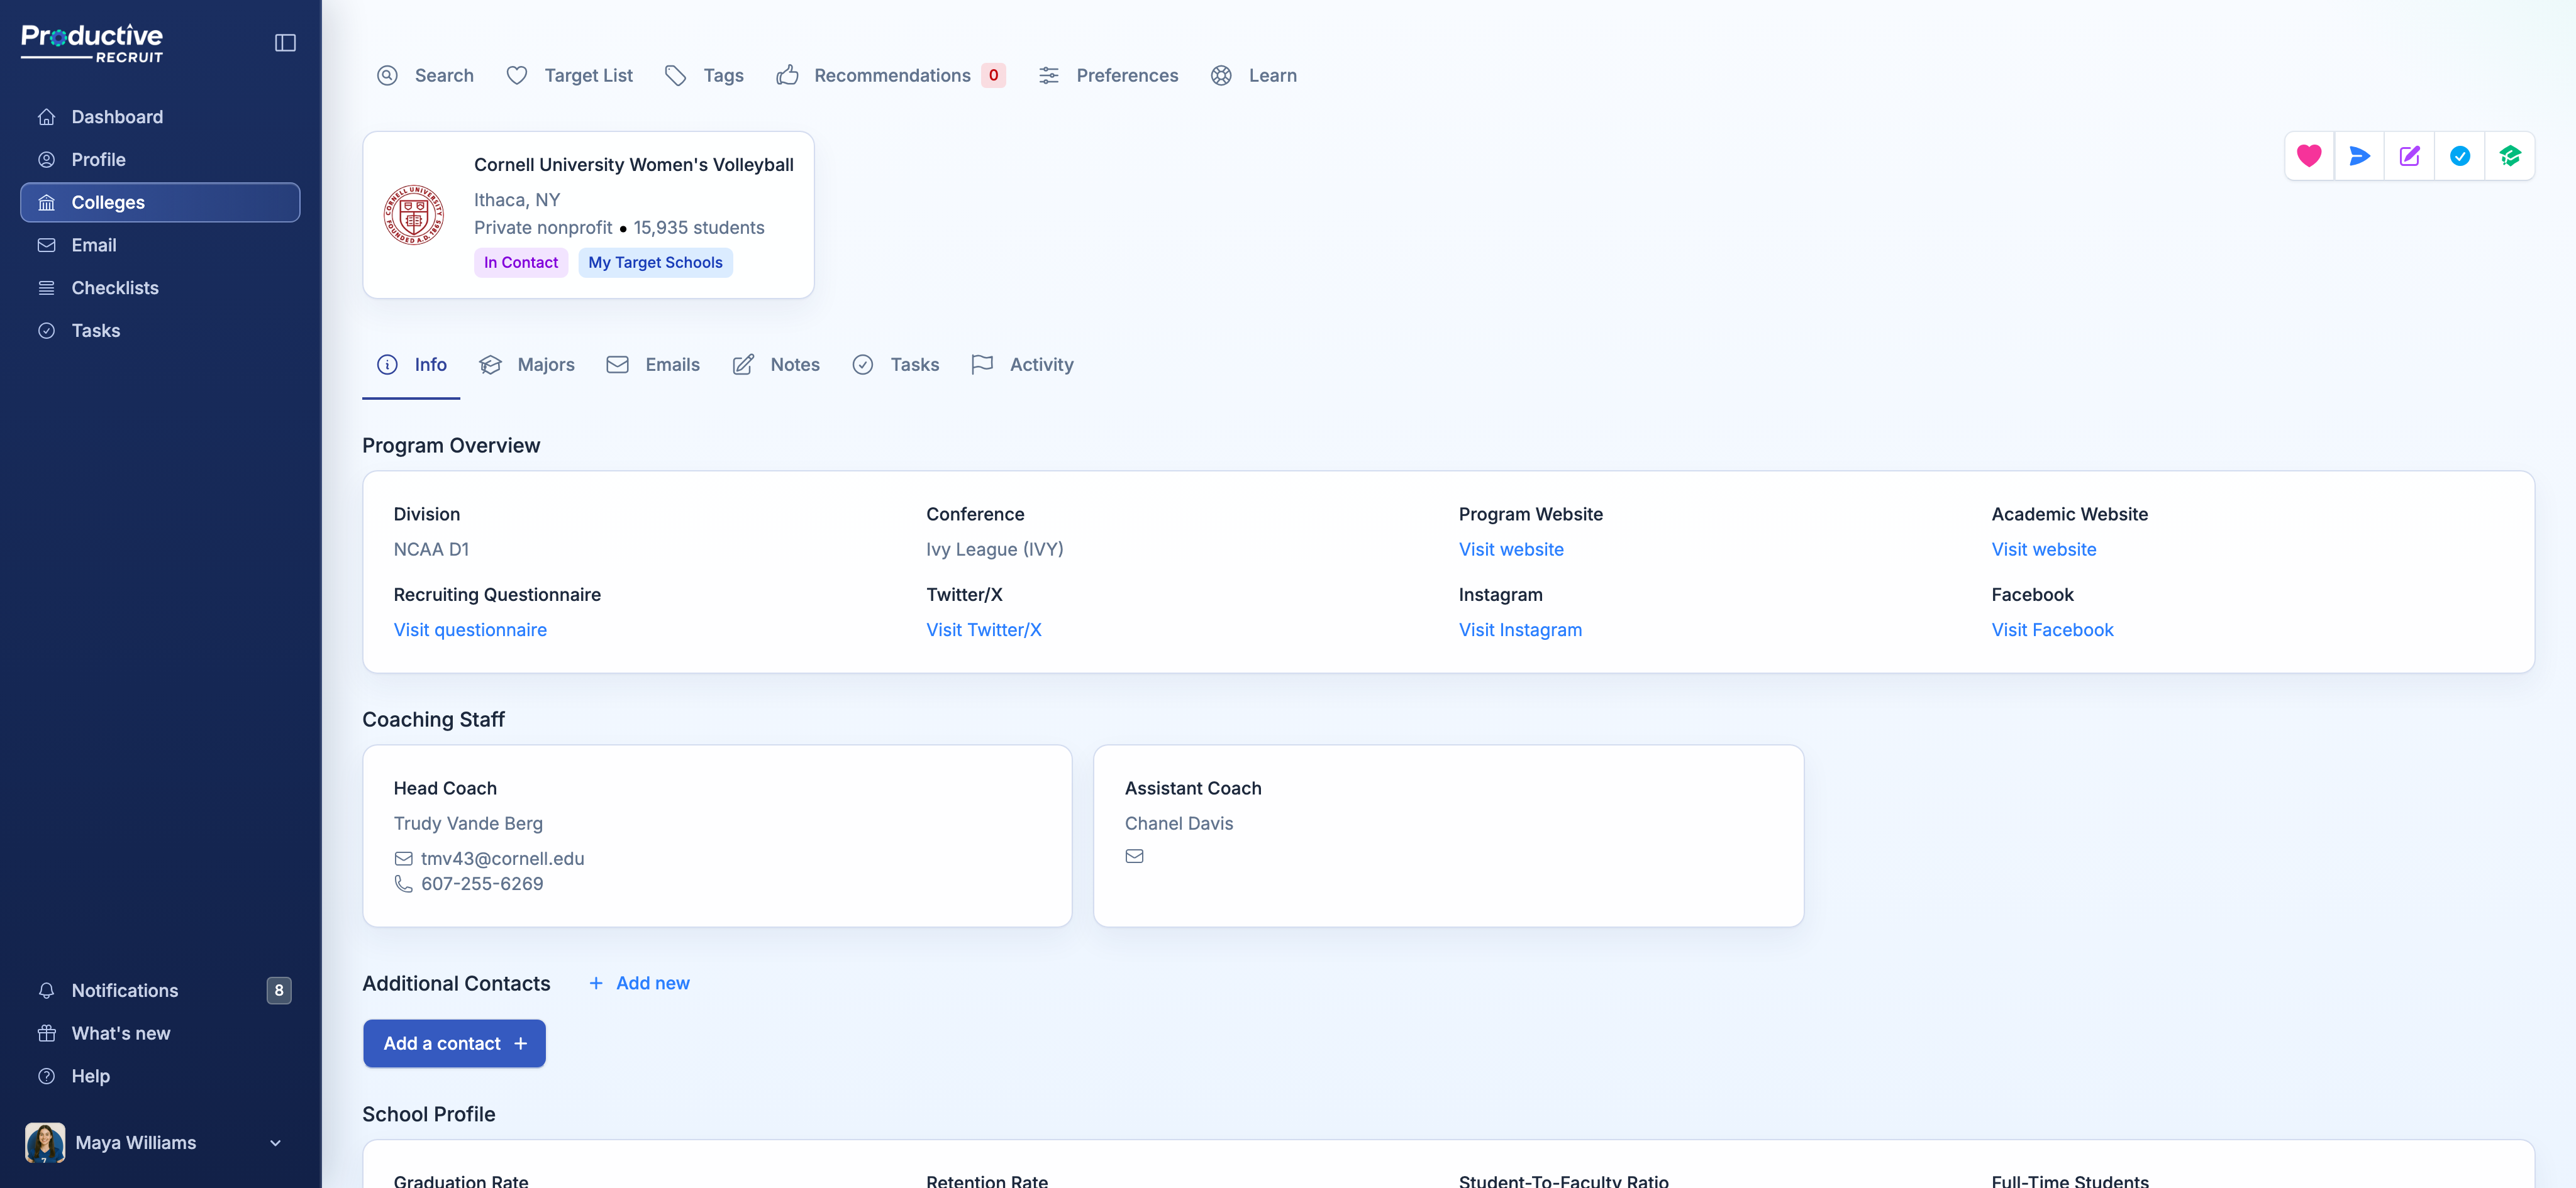
Task: Open Notifications in the sidebar
Action: tap(160, 990)
